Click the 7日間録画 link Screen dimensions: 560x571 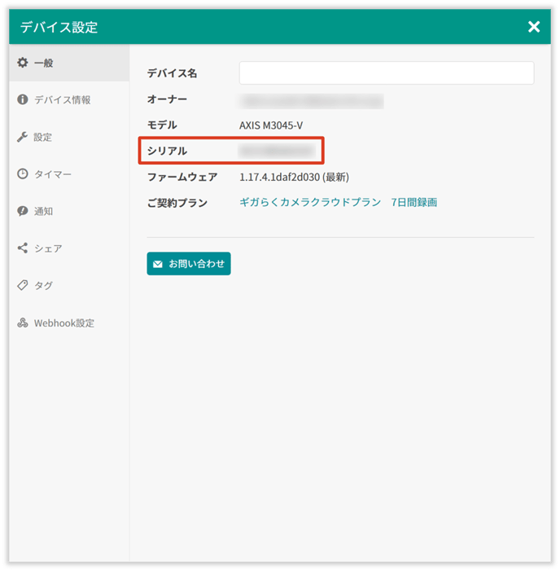pos(413,202)
